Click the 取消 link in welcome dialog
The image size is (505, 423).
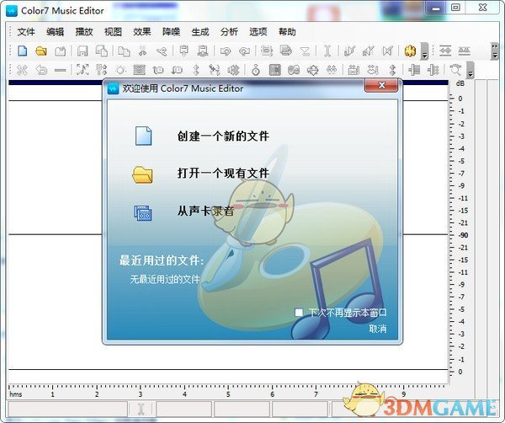[x=378, y=329]
